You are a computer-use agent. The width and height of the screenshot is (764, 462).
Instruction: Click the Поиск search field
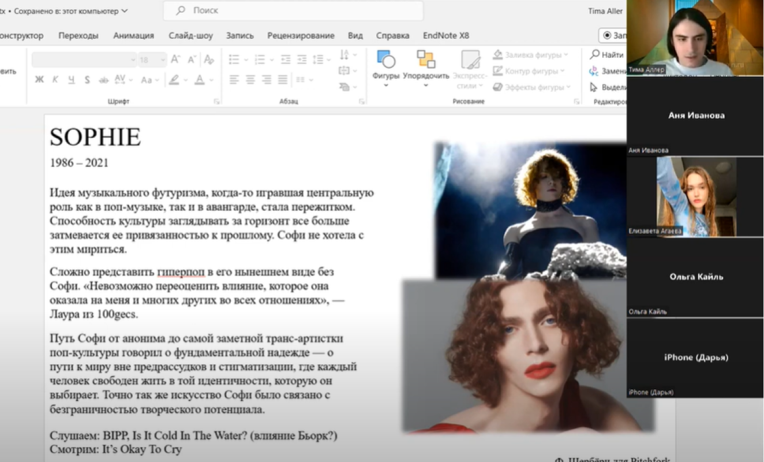(x=293, y=10)
